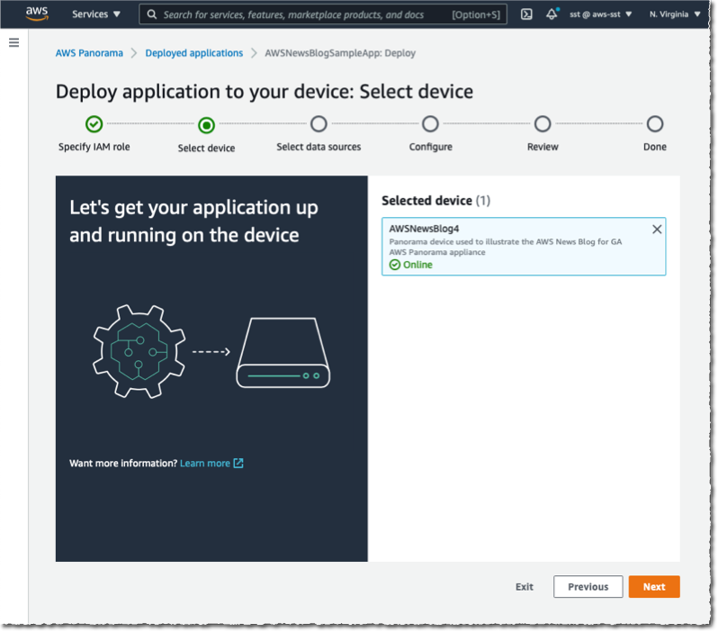The height and width of the screenshot is (632, 718).
Task: Open the notifications bell icon
Action: 552,14
